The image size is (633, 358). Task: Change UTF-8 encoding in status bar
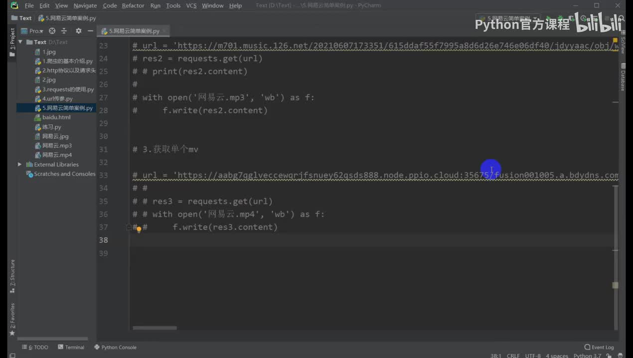tap(532, 356)
